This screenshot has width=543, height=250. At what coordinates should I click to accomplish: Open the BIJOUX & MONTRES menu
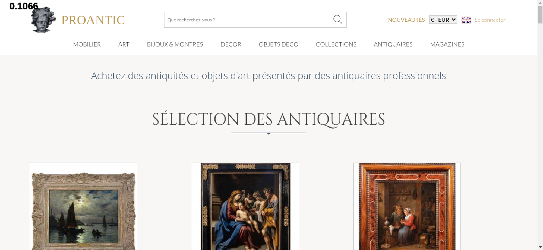[x=175, y=44]
